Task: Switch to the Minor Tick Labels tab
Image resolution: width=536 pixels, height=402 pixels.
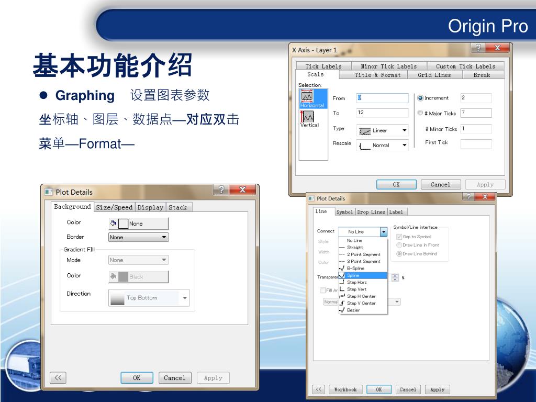Action: tap(389, 66)
